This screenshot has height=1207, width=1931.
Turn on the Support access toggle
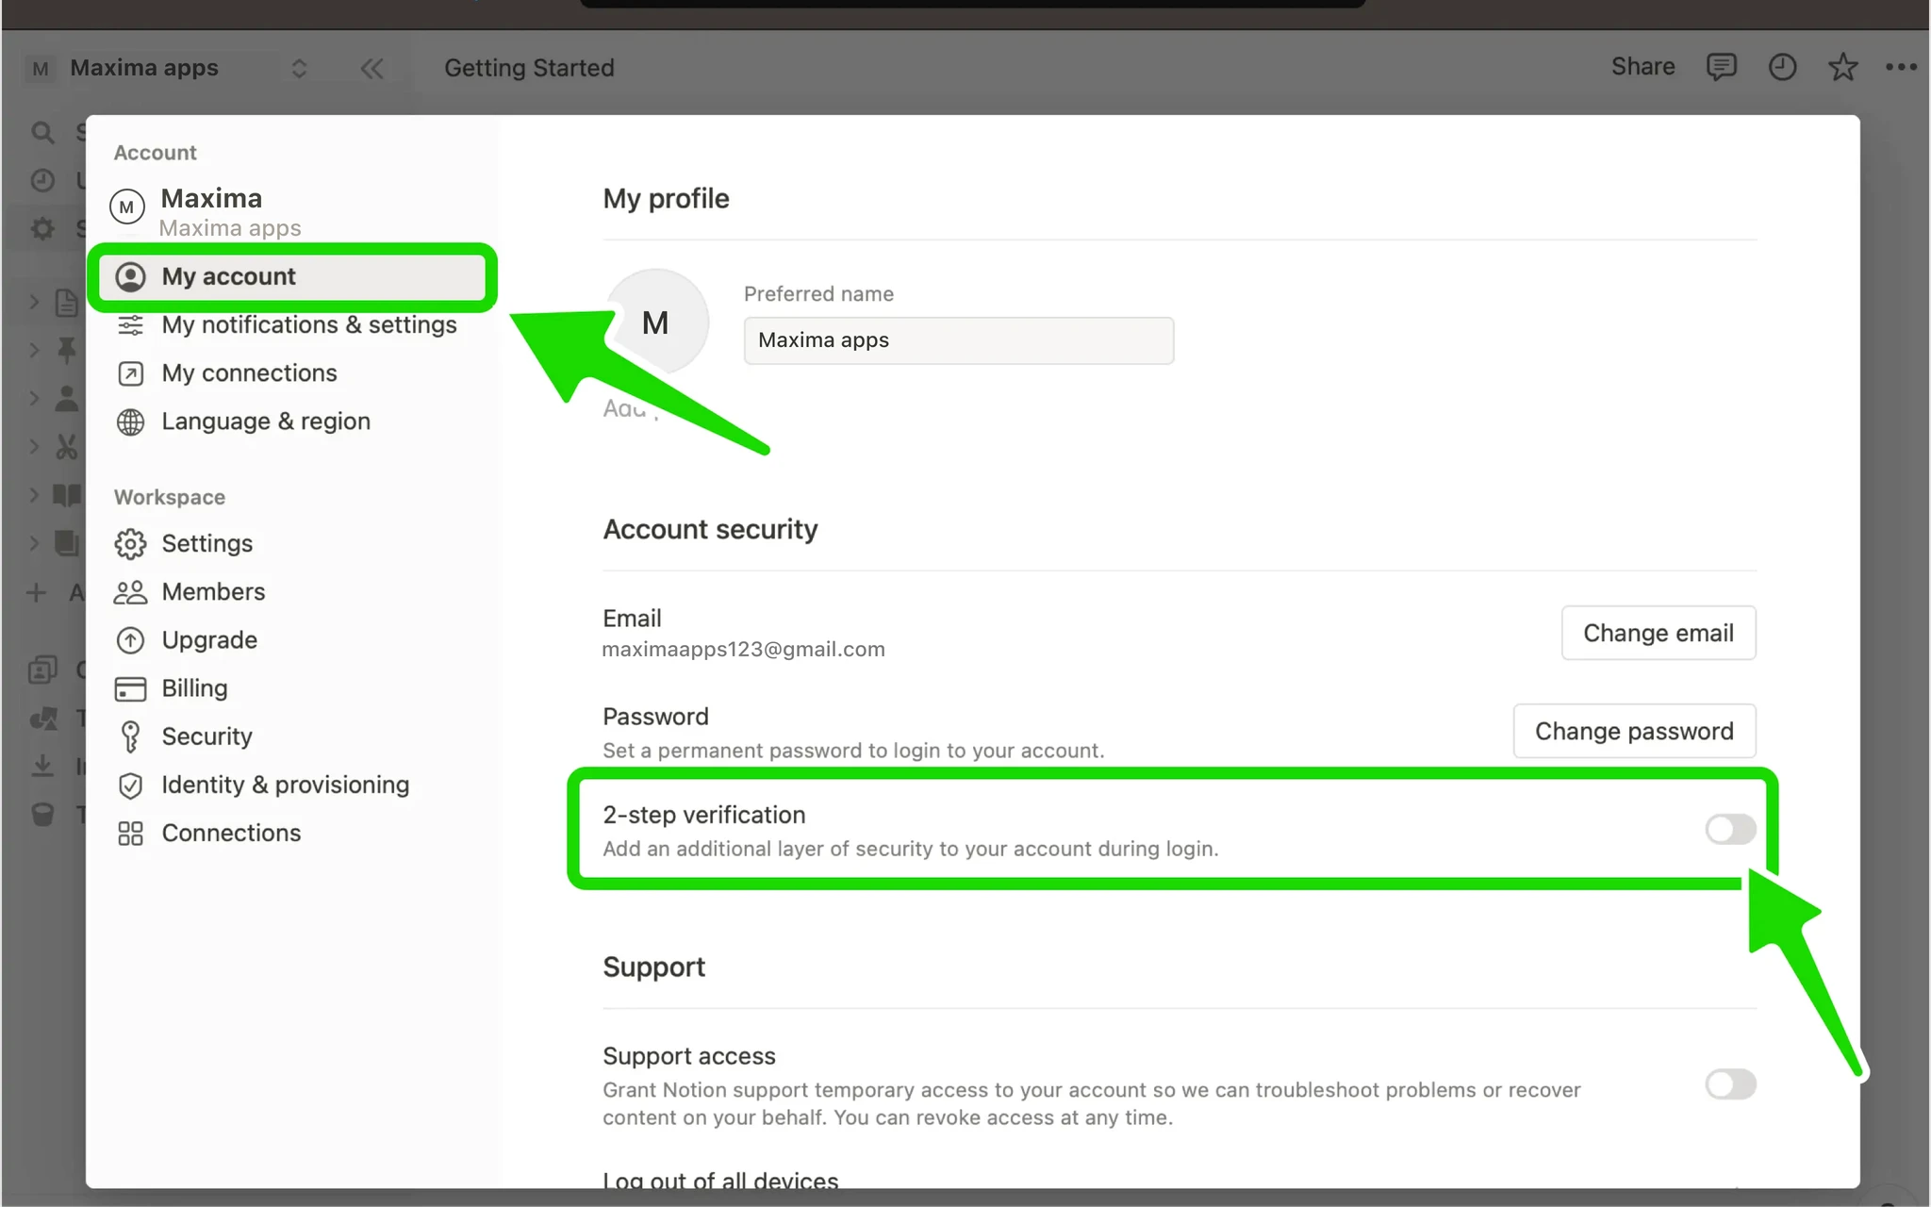(1730, 1084)
